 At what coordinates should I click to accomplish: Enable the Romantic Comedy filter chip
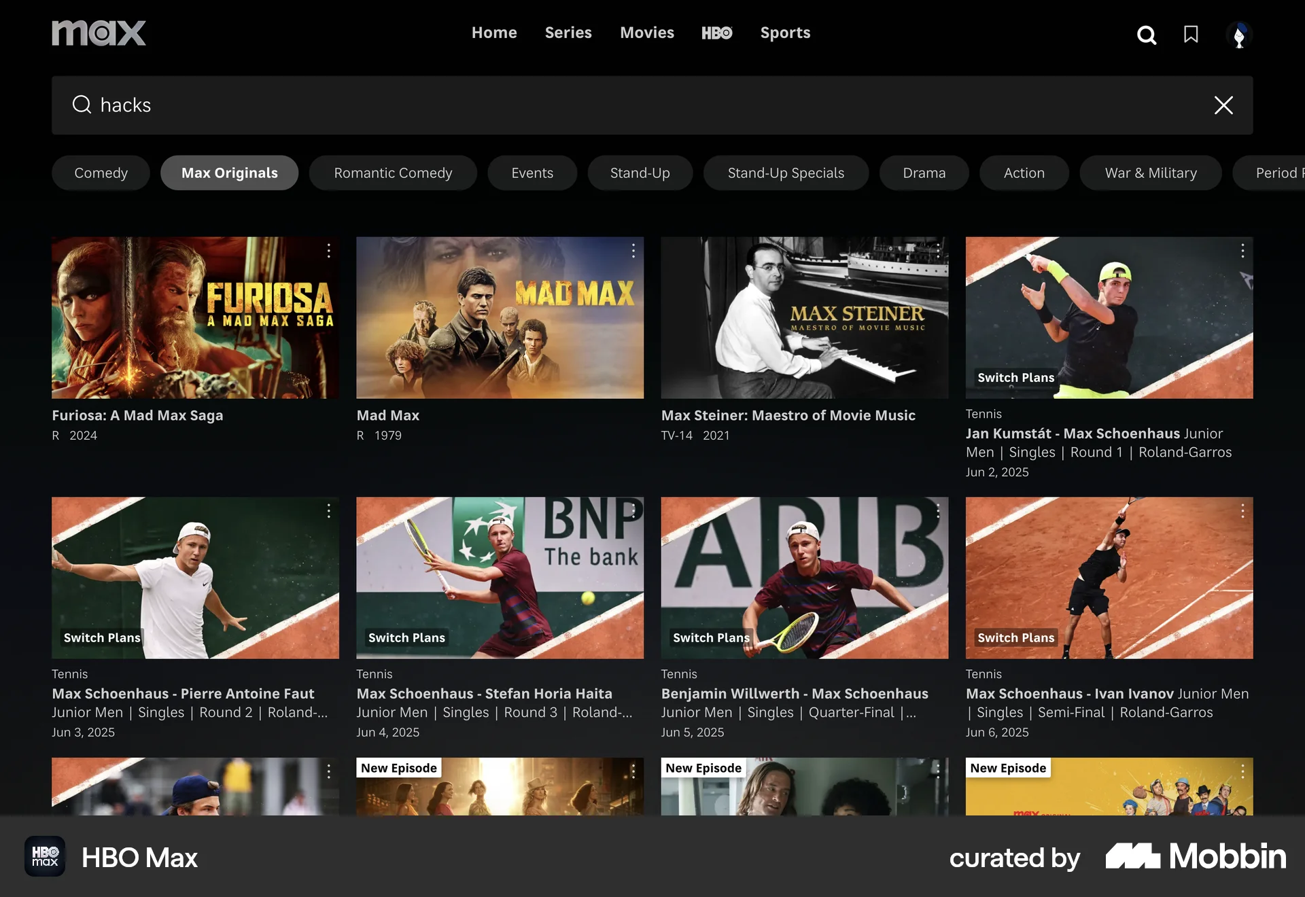[x=393, y=173]
